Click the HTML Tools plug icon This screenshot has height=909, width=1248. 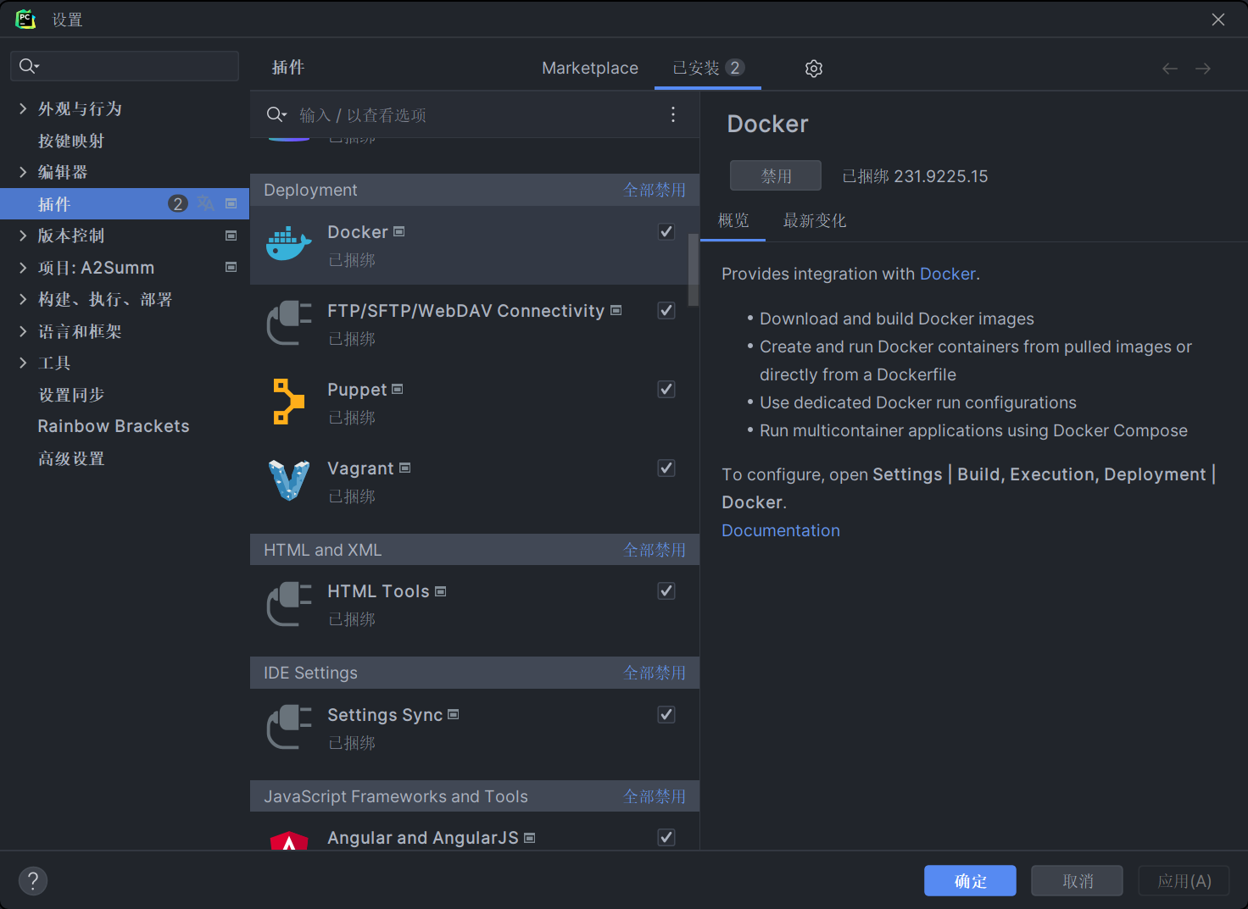[x=289, y=603]
